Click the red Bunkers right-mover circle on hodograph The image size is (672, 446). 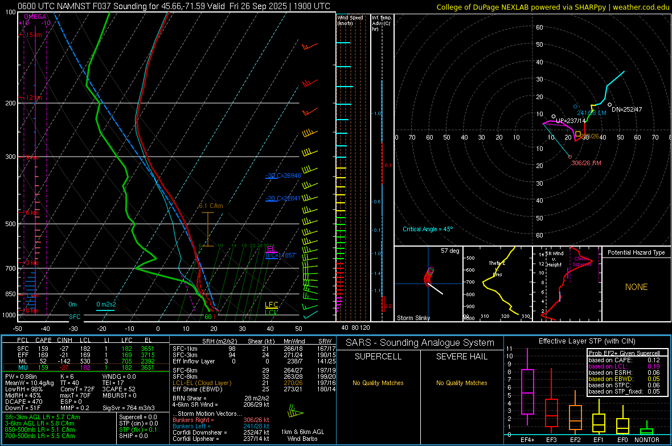pos(570,157)
